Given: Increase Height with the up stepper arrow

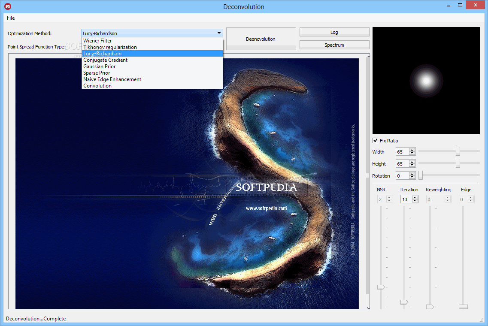Looking at the screenshot, I should click(412, 162).
